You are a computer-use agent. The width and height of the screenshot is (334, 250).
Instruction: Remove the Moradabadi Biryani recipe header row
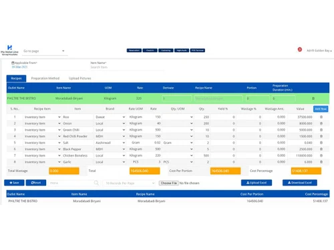313,99
